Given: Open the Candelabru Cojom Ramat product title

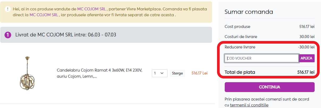Looking at the screenshot, I should pyautogui.click(x=100, y=73).
